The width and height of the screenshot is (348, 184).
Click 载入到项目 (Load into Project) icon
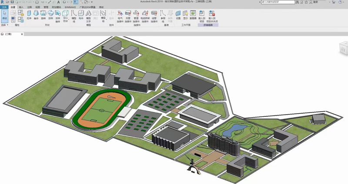pos(201,16)
